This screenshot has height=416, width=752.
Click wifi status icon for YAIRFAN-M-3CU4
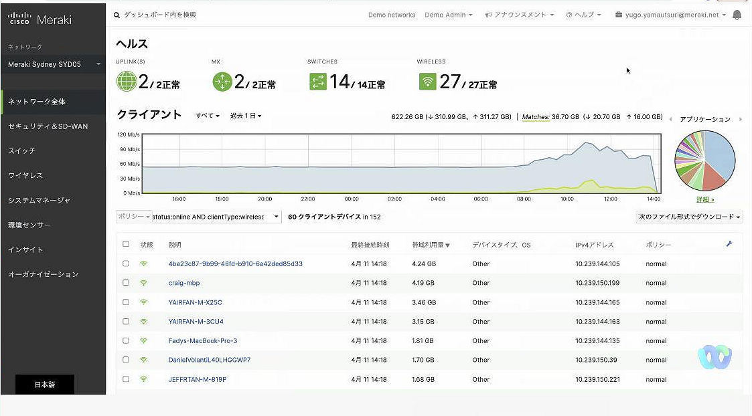(x=143, y=321)
